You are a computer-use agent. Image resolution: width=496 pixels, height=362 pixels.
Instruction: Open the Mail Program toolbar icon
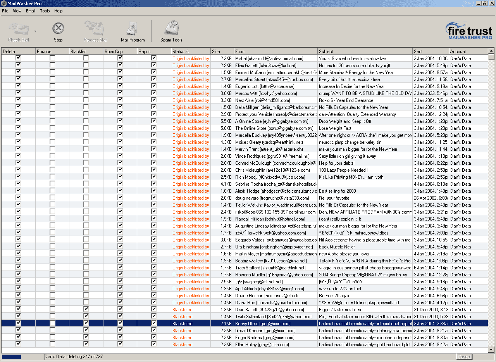133,29
